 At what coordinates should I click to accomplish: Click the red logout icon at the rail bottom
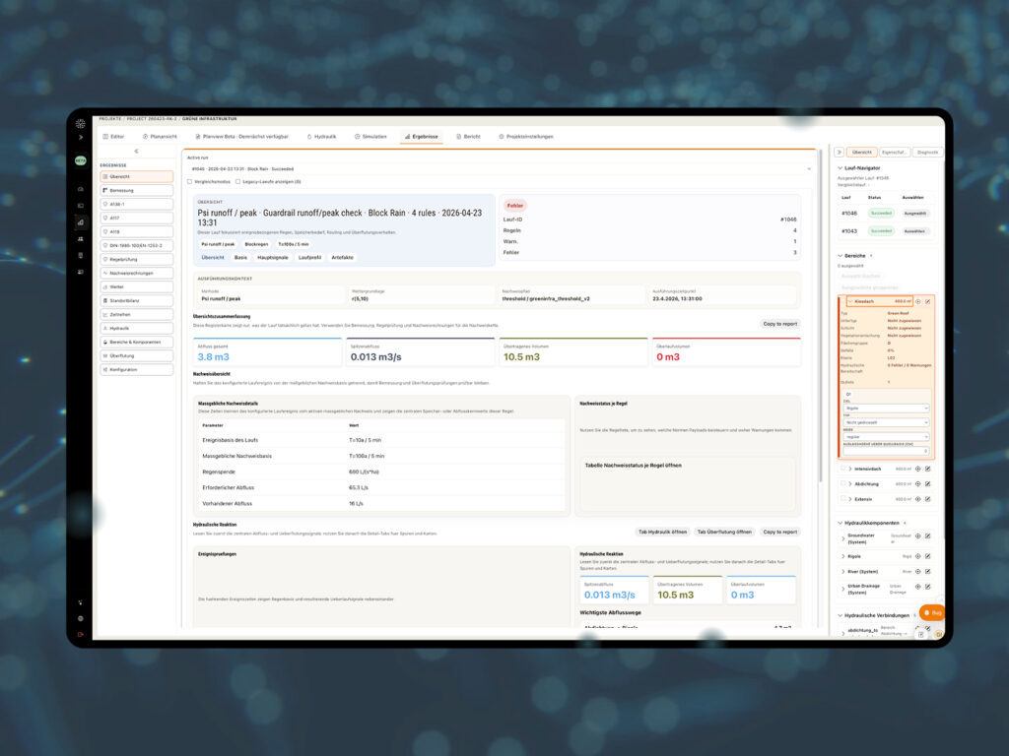coord(81,634)
